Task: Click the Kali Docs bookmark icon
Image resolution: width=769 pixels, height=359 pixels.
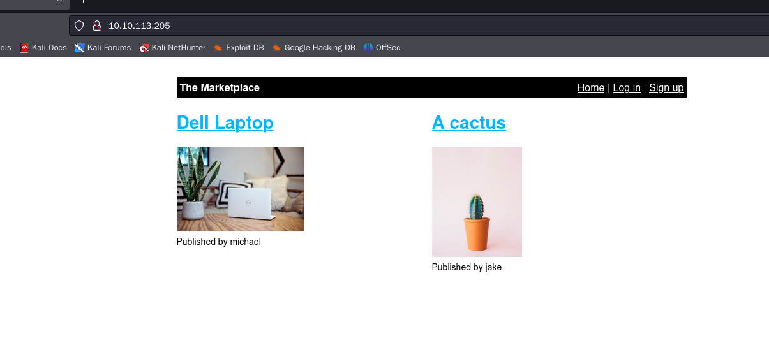Action: [25, 47]
